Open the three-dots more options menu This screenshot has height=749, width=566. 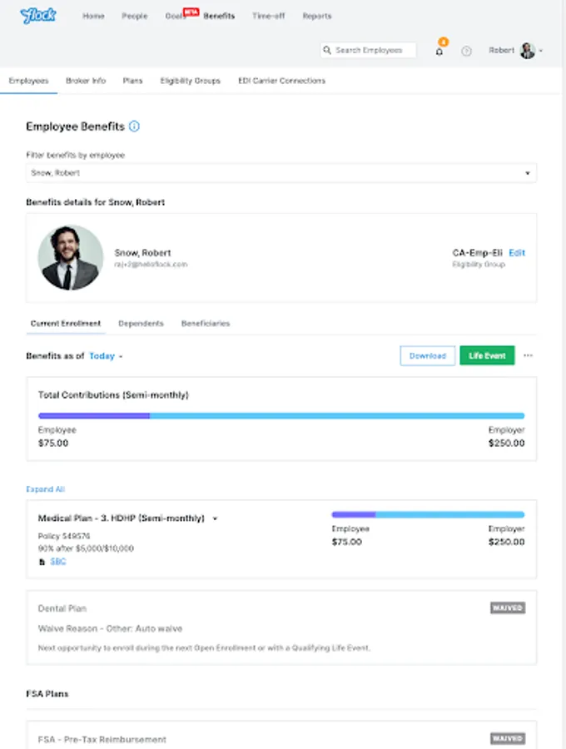click(528, 356)
